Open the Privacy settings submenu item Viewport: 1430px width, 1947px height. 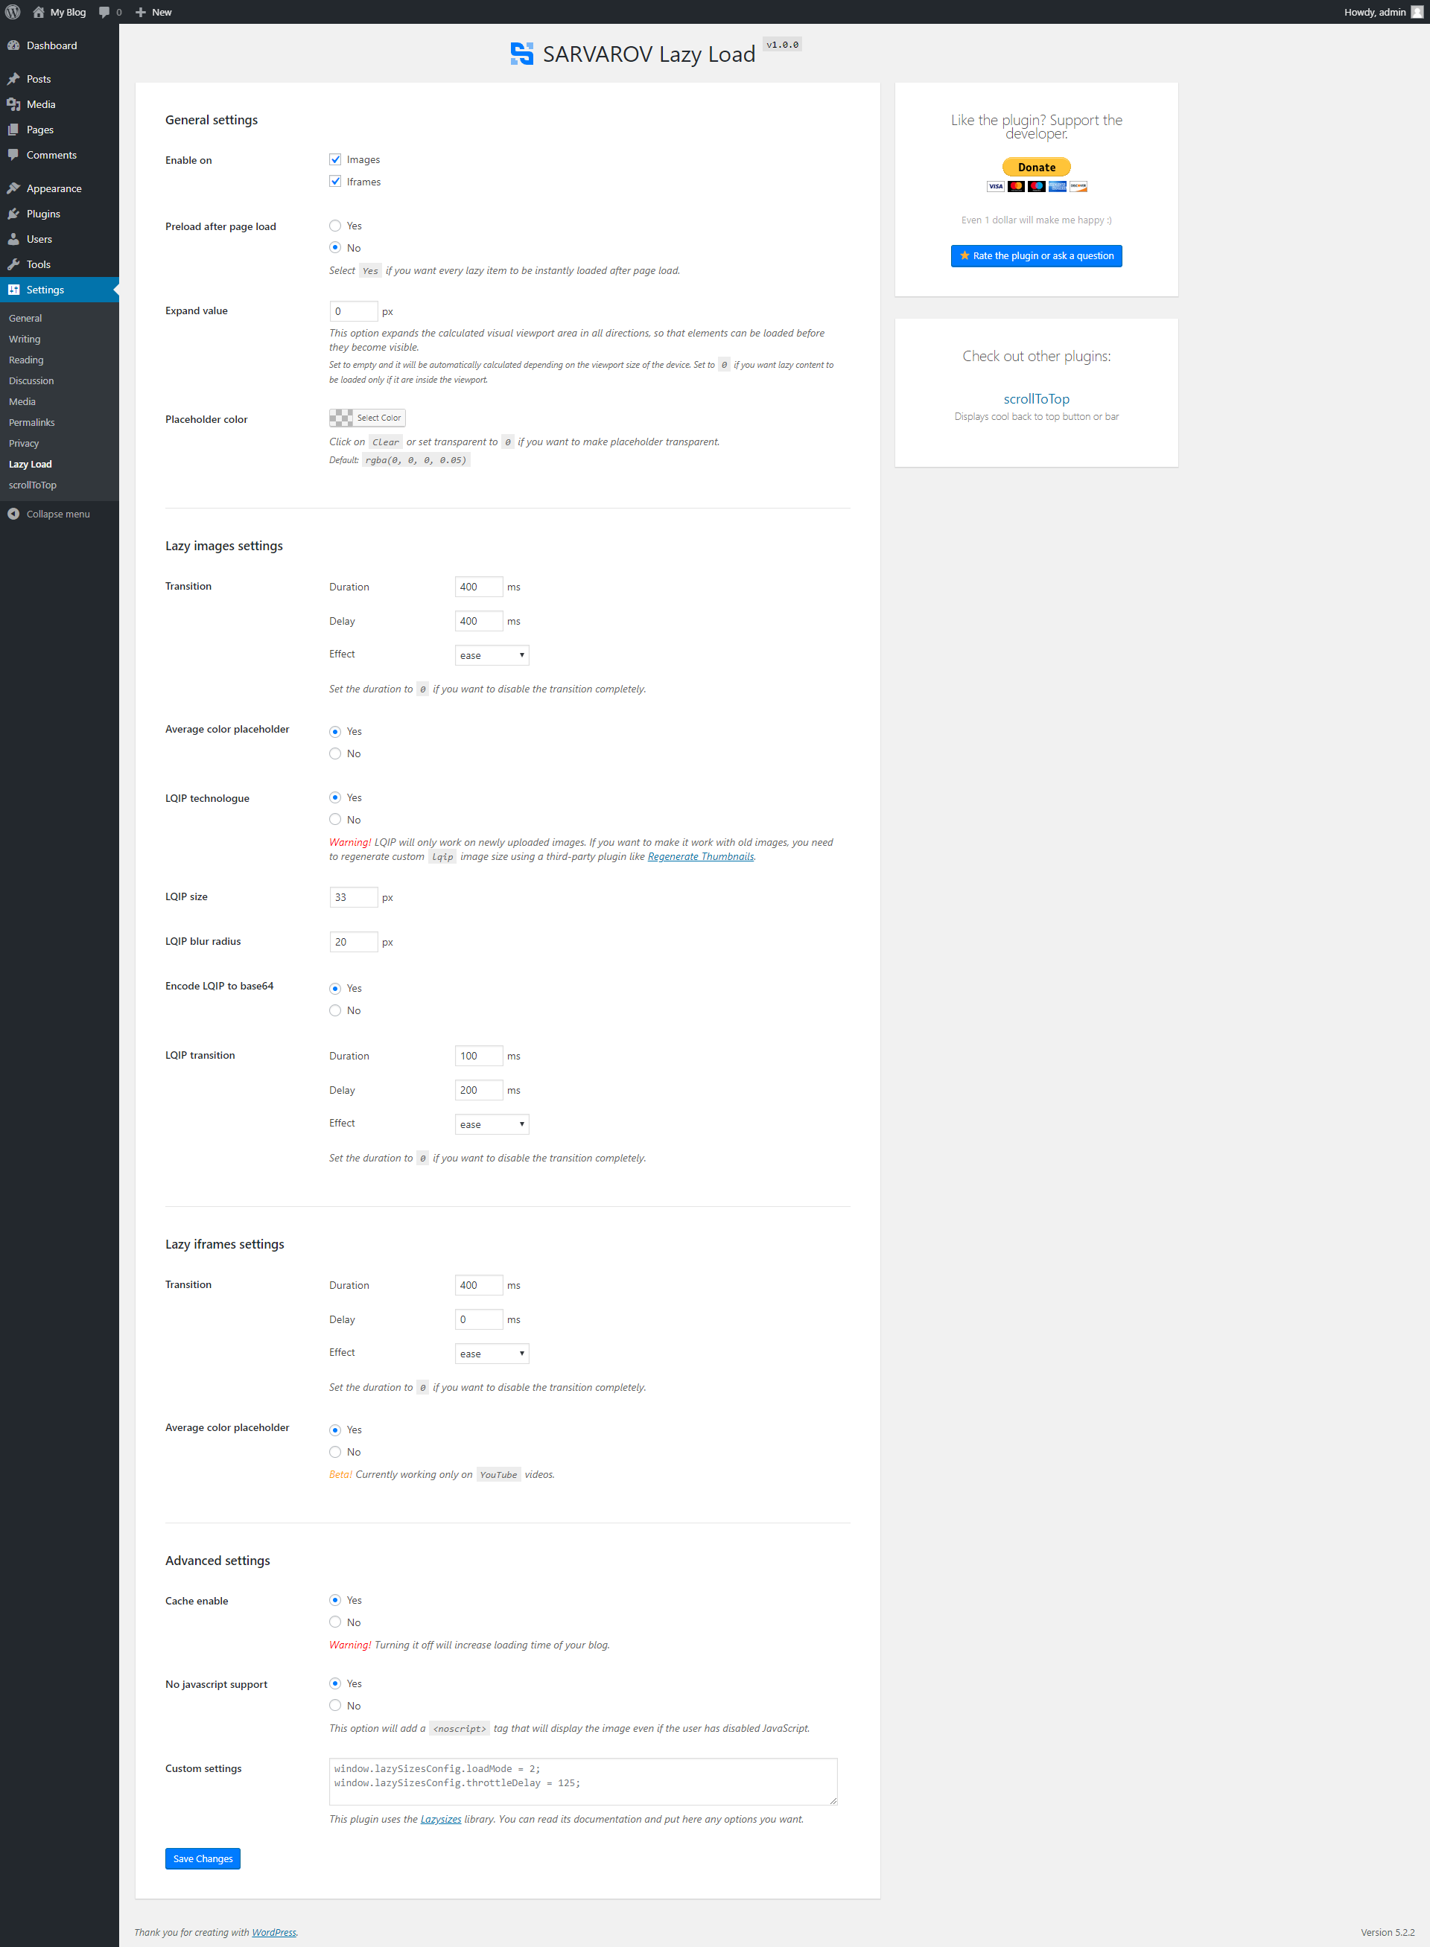click(23, 443)
